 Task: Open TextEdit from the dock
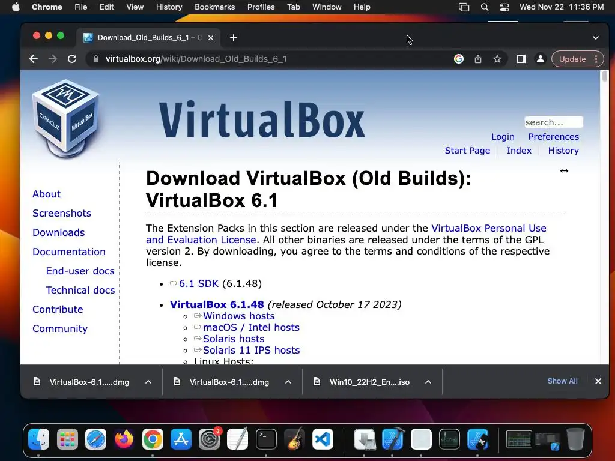[x=238, y=439]
